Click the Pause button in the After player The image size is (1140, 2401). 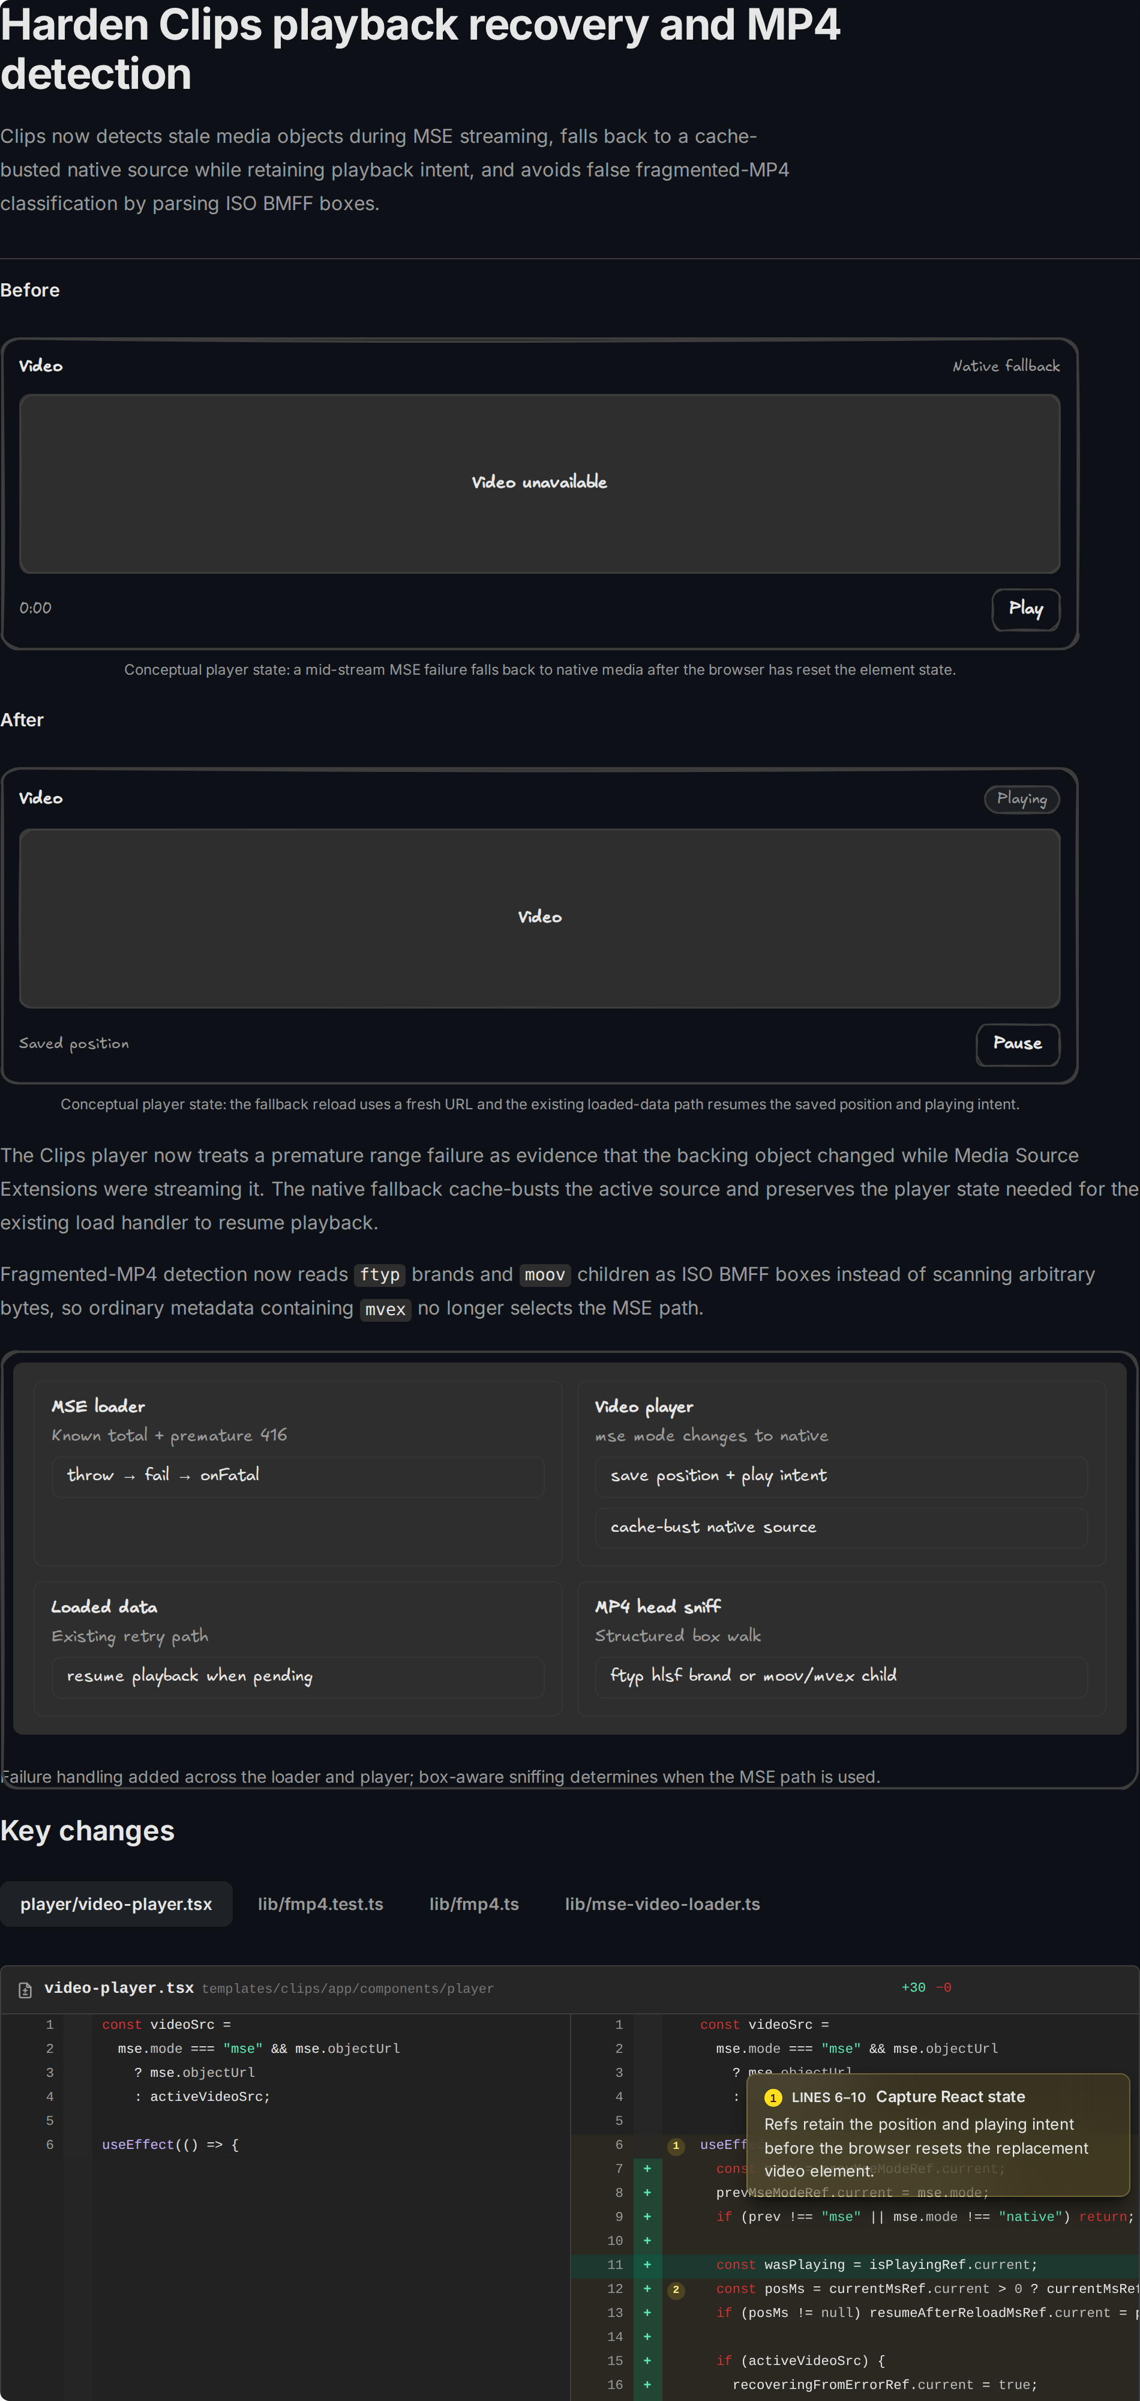tap(1017, 1043)
